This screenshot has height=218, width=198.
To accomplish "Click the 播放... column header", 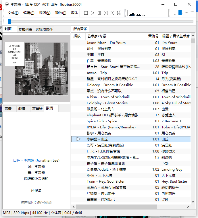I will coord(78,36).
